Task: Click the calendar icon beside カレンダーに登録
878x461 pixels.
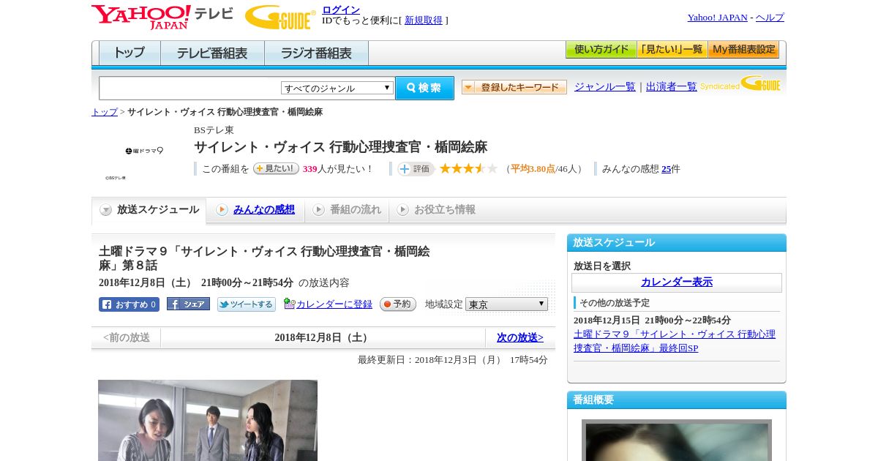Action: (289, 304)
